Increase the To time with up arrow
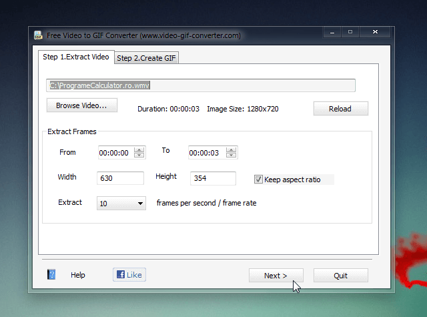 pos(230,149)
